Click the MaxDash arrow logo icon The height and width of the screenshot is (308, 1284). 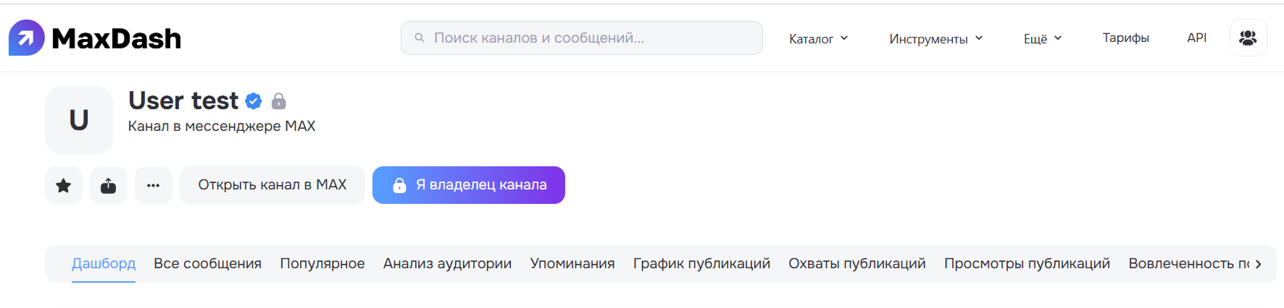coord(27,38)
